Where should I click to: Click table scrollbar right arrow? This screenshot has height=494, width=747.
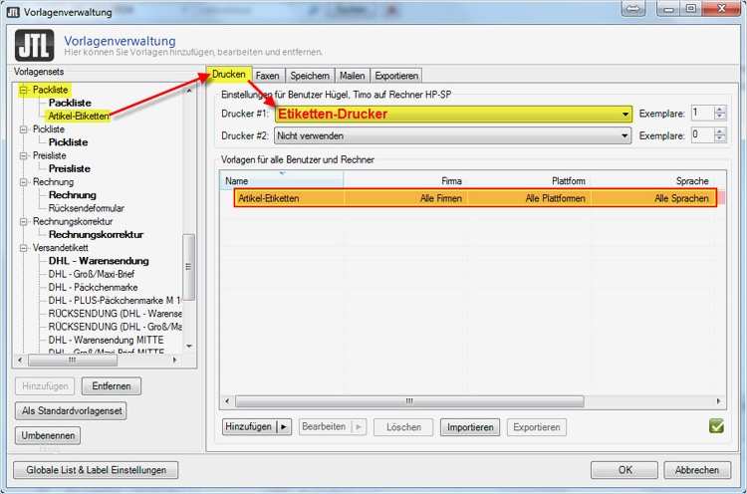click(718, 401)
